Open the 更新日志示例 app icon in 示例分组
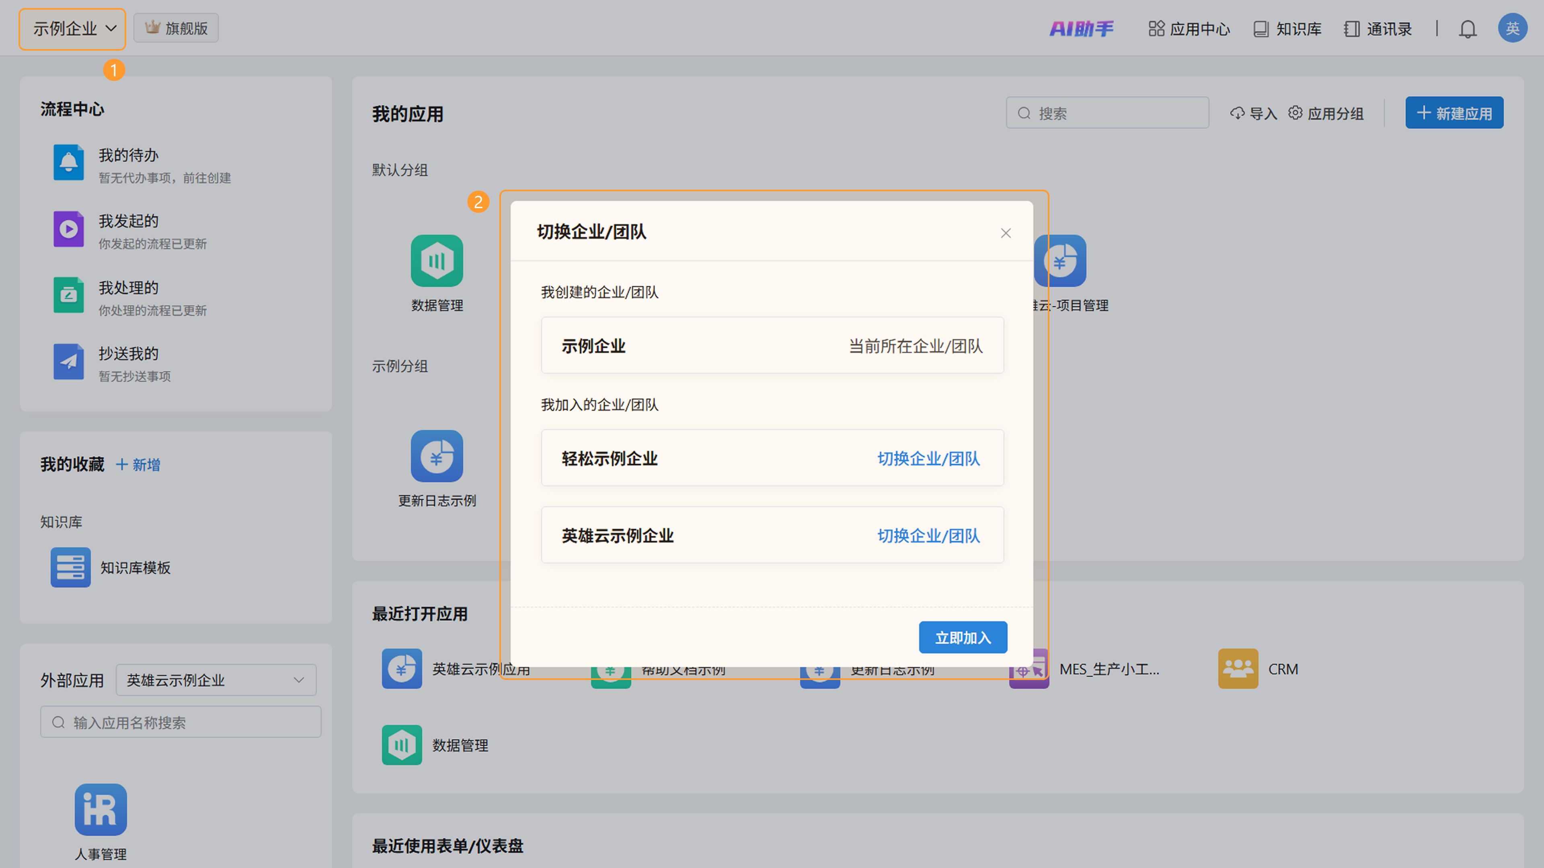Image resolution: width=1544 pixels, height=868 pixels. (437, 456)
